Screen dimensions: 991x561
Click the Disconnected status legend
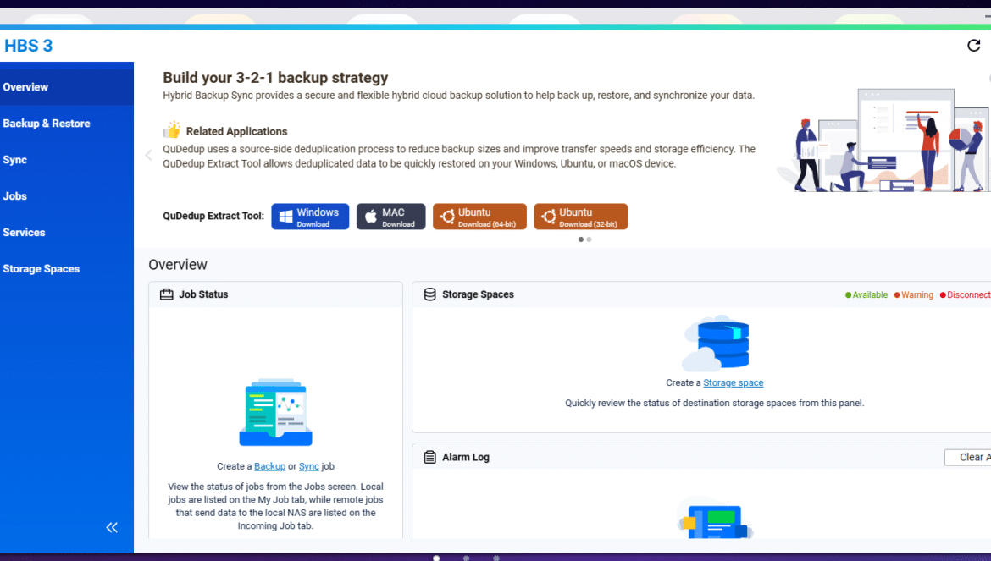965,295
